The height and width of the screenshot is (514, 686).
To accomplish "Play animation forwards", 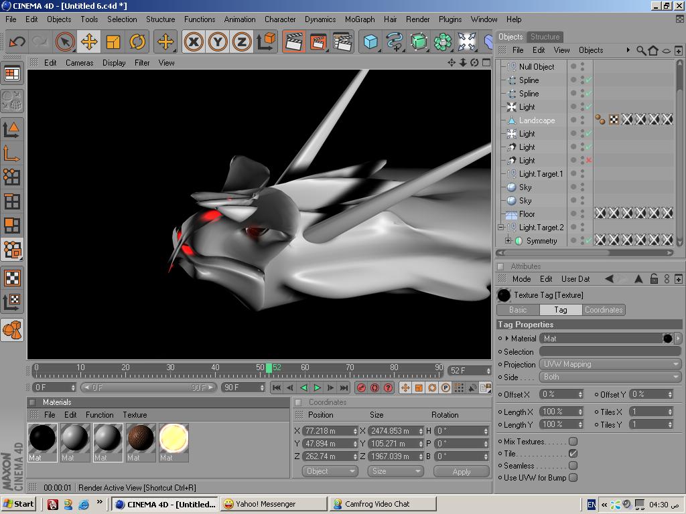I will pyautogui.click(x=317, y=388).
